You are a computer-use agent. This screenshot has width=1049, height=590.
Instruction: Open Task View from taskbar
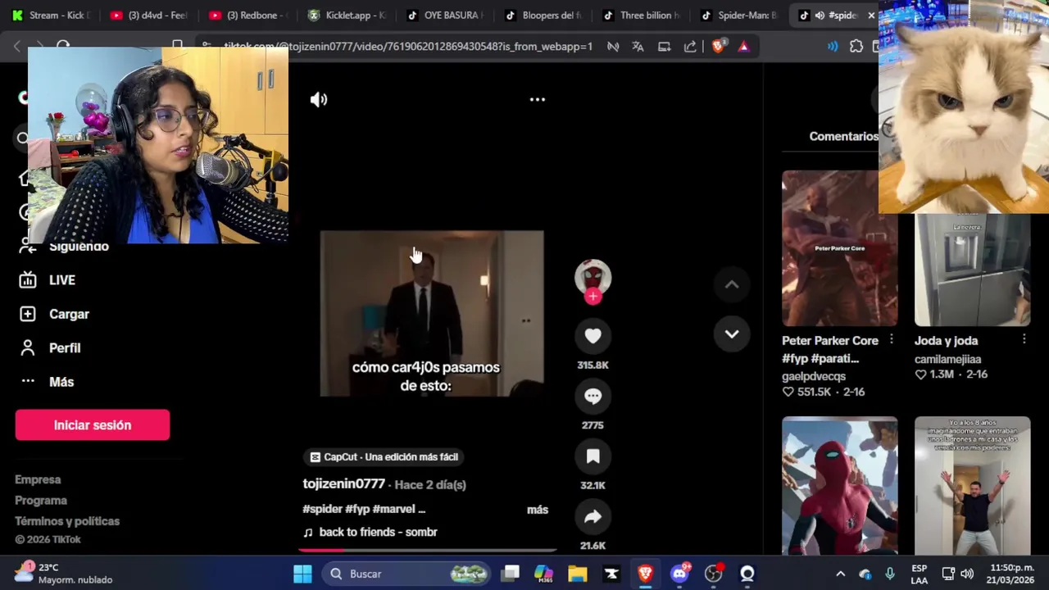510,574
